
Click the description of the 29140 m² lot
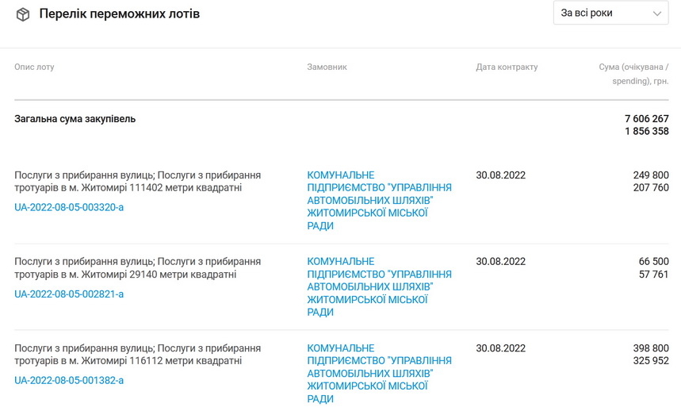pos(137,267)
